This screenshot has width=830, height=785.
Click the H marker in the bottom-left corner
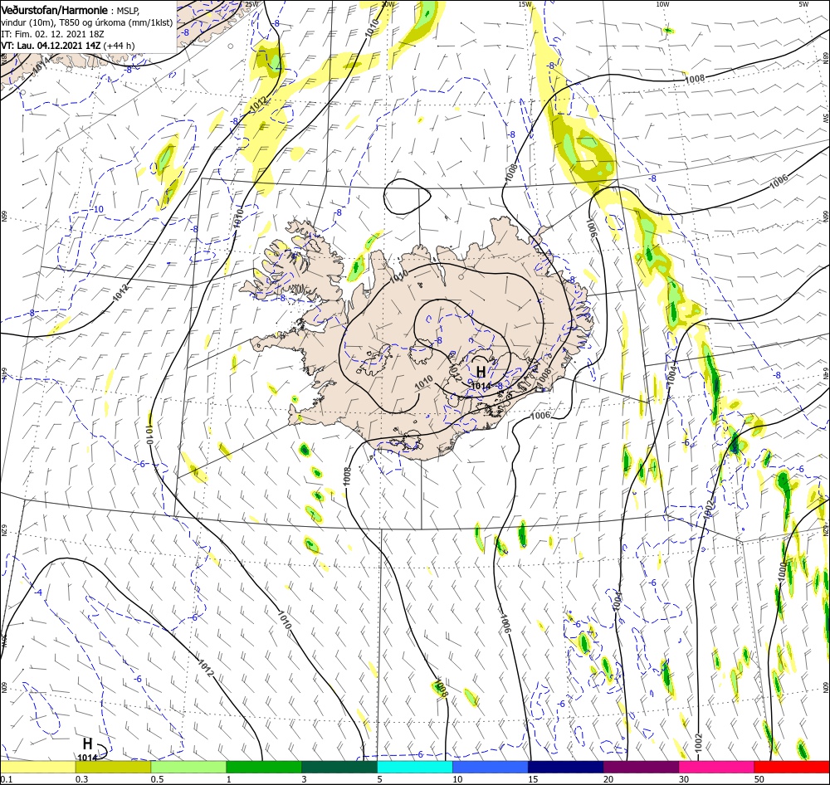pos(87,744)
